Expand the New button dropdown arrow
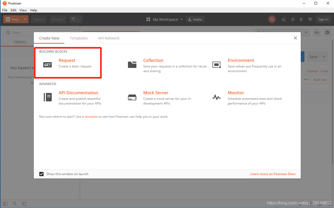The image size is (334, 208). pyautogui.click(x=25, y=19)
